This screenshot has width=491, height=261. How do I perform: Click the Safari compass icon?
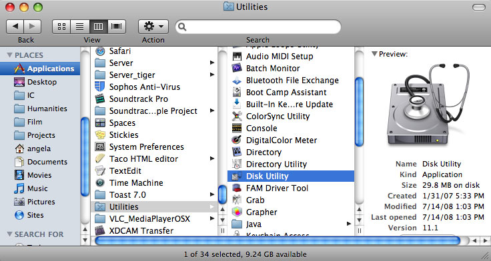click(x=100, y=51)
